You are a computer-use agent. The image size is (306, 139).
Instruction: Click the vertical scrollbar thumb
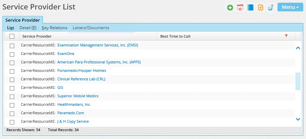(x=298, y=81)
